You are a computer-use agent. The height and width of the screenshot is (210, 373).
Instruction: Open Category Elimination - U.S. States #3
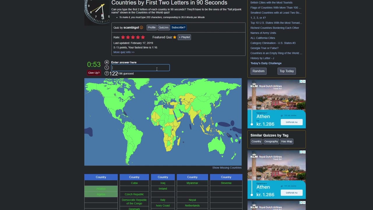coord(273,43)
